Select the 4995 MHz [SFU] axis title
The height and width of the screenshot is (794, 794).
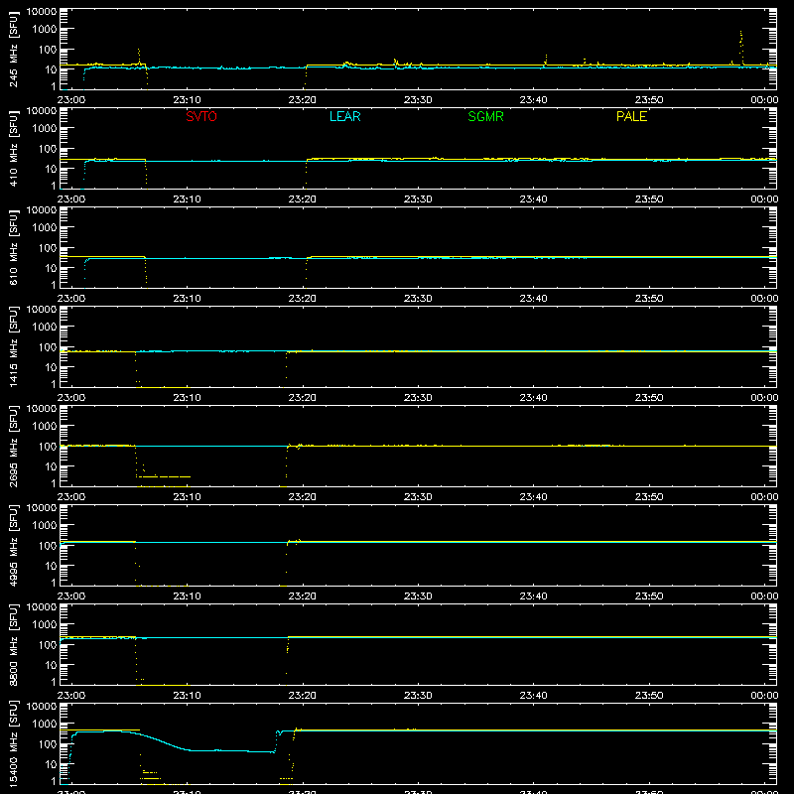point(14,545)
